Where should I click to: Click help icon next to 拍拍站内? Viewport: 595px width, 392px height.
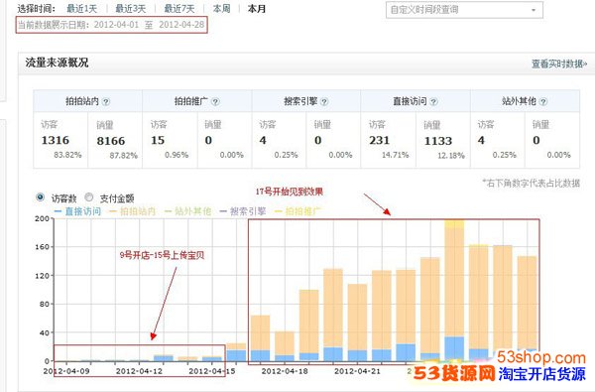[x=106, y=102]
